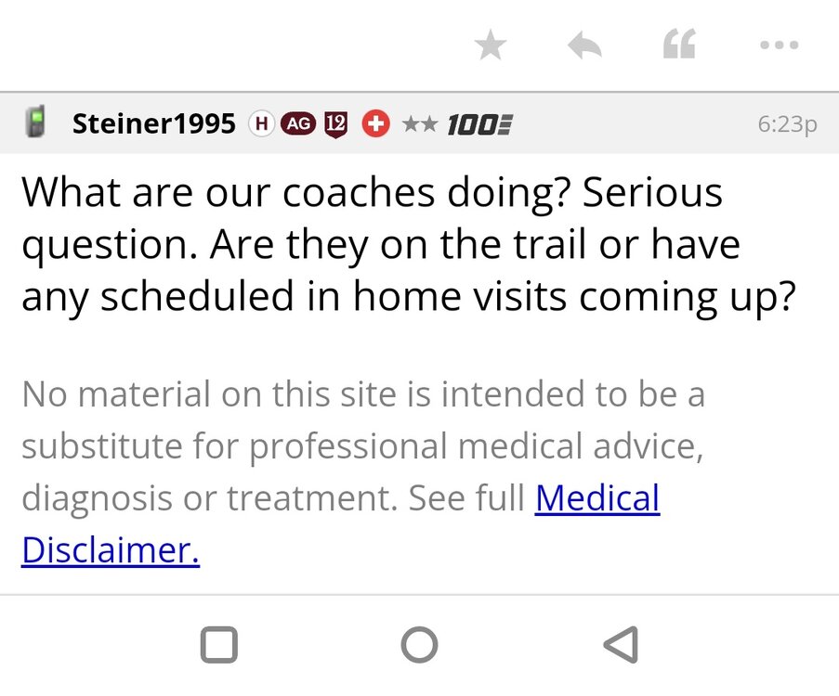Tap the reply arrow icon
This screenshot has width=839, height=696.
click(x=583, y=44)
